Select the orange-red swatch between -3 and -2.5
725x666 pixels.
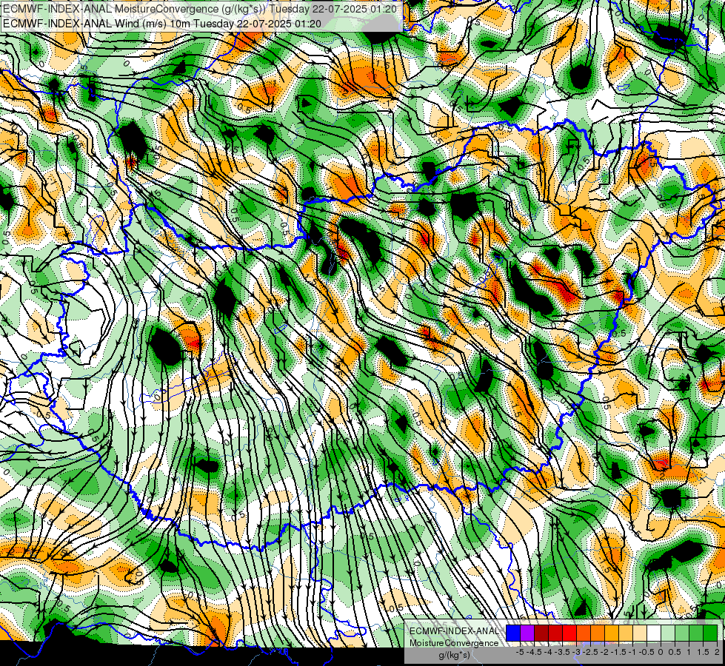[x=584, y=633]
